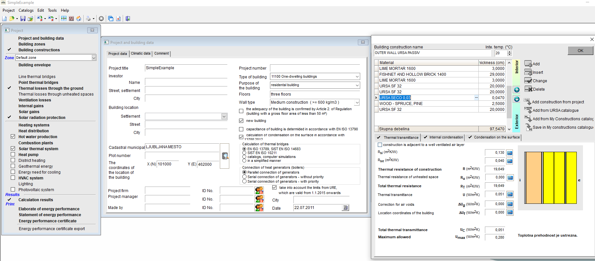Open the Tools menu
Screen dimensions: 595x261
(52, 10)
